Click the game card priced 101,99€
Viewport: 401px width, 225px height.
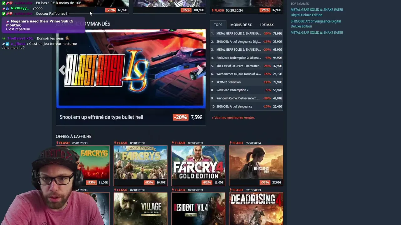[169, 7]
